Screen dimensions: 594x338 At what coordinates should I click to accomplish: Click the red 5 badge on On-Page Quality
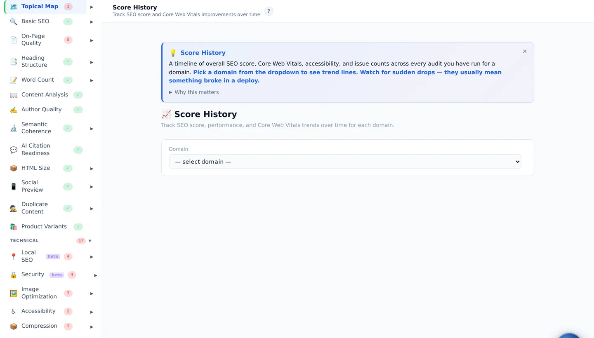(x=68, y=40)
